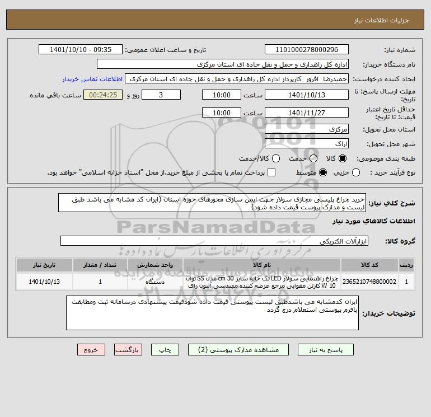The width and height of the screenshot is (431, 417).
Task: Click the چاپ print button
Action: pyautogui.click(x=165, y=350)
